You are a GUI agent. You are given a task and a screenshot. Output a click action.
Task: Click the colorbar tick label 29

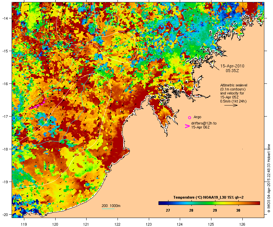(x=215, y=210)
